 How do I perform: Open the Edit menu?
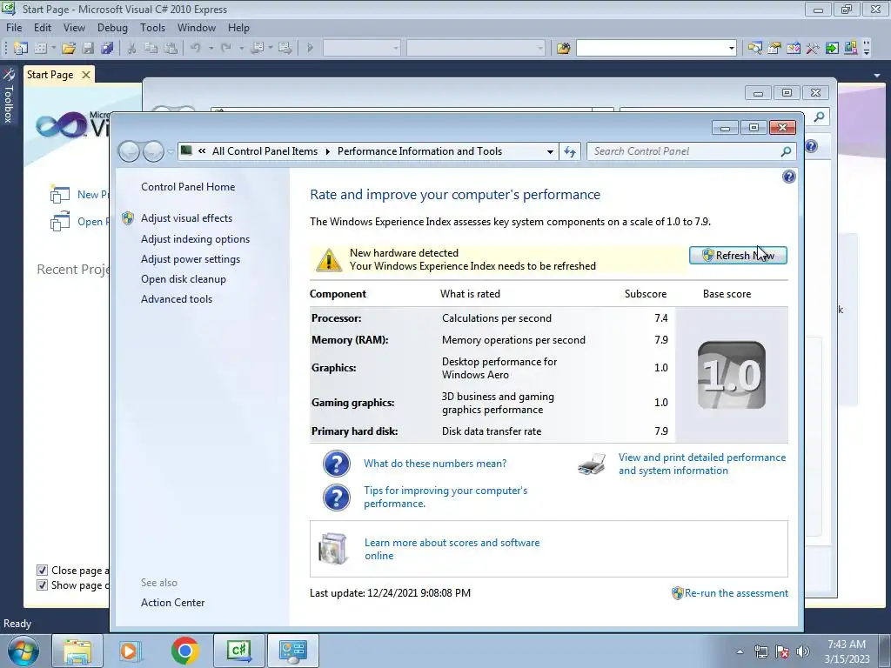coord(43,28)
